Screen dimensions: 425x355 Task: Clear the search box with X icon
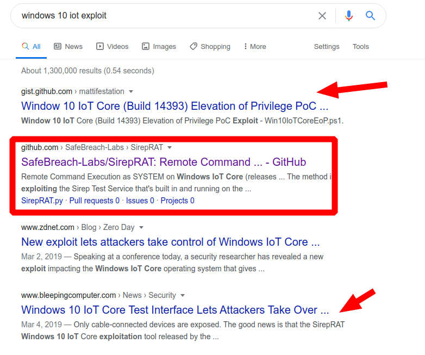[x=322, y=16]
